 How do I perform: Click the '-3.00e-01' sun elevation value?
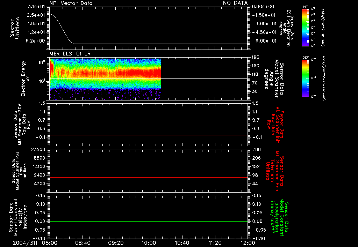tap(264, 24)
